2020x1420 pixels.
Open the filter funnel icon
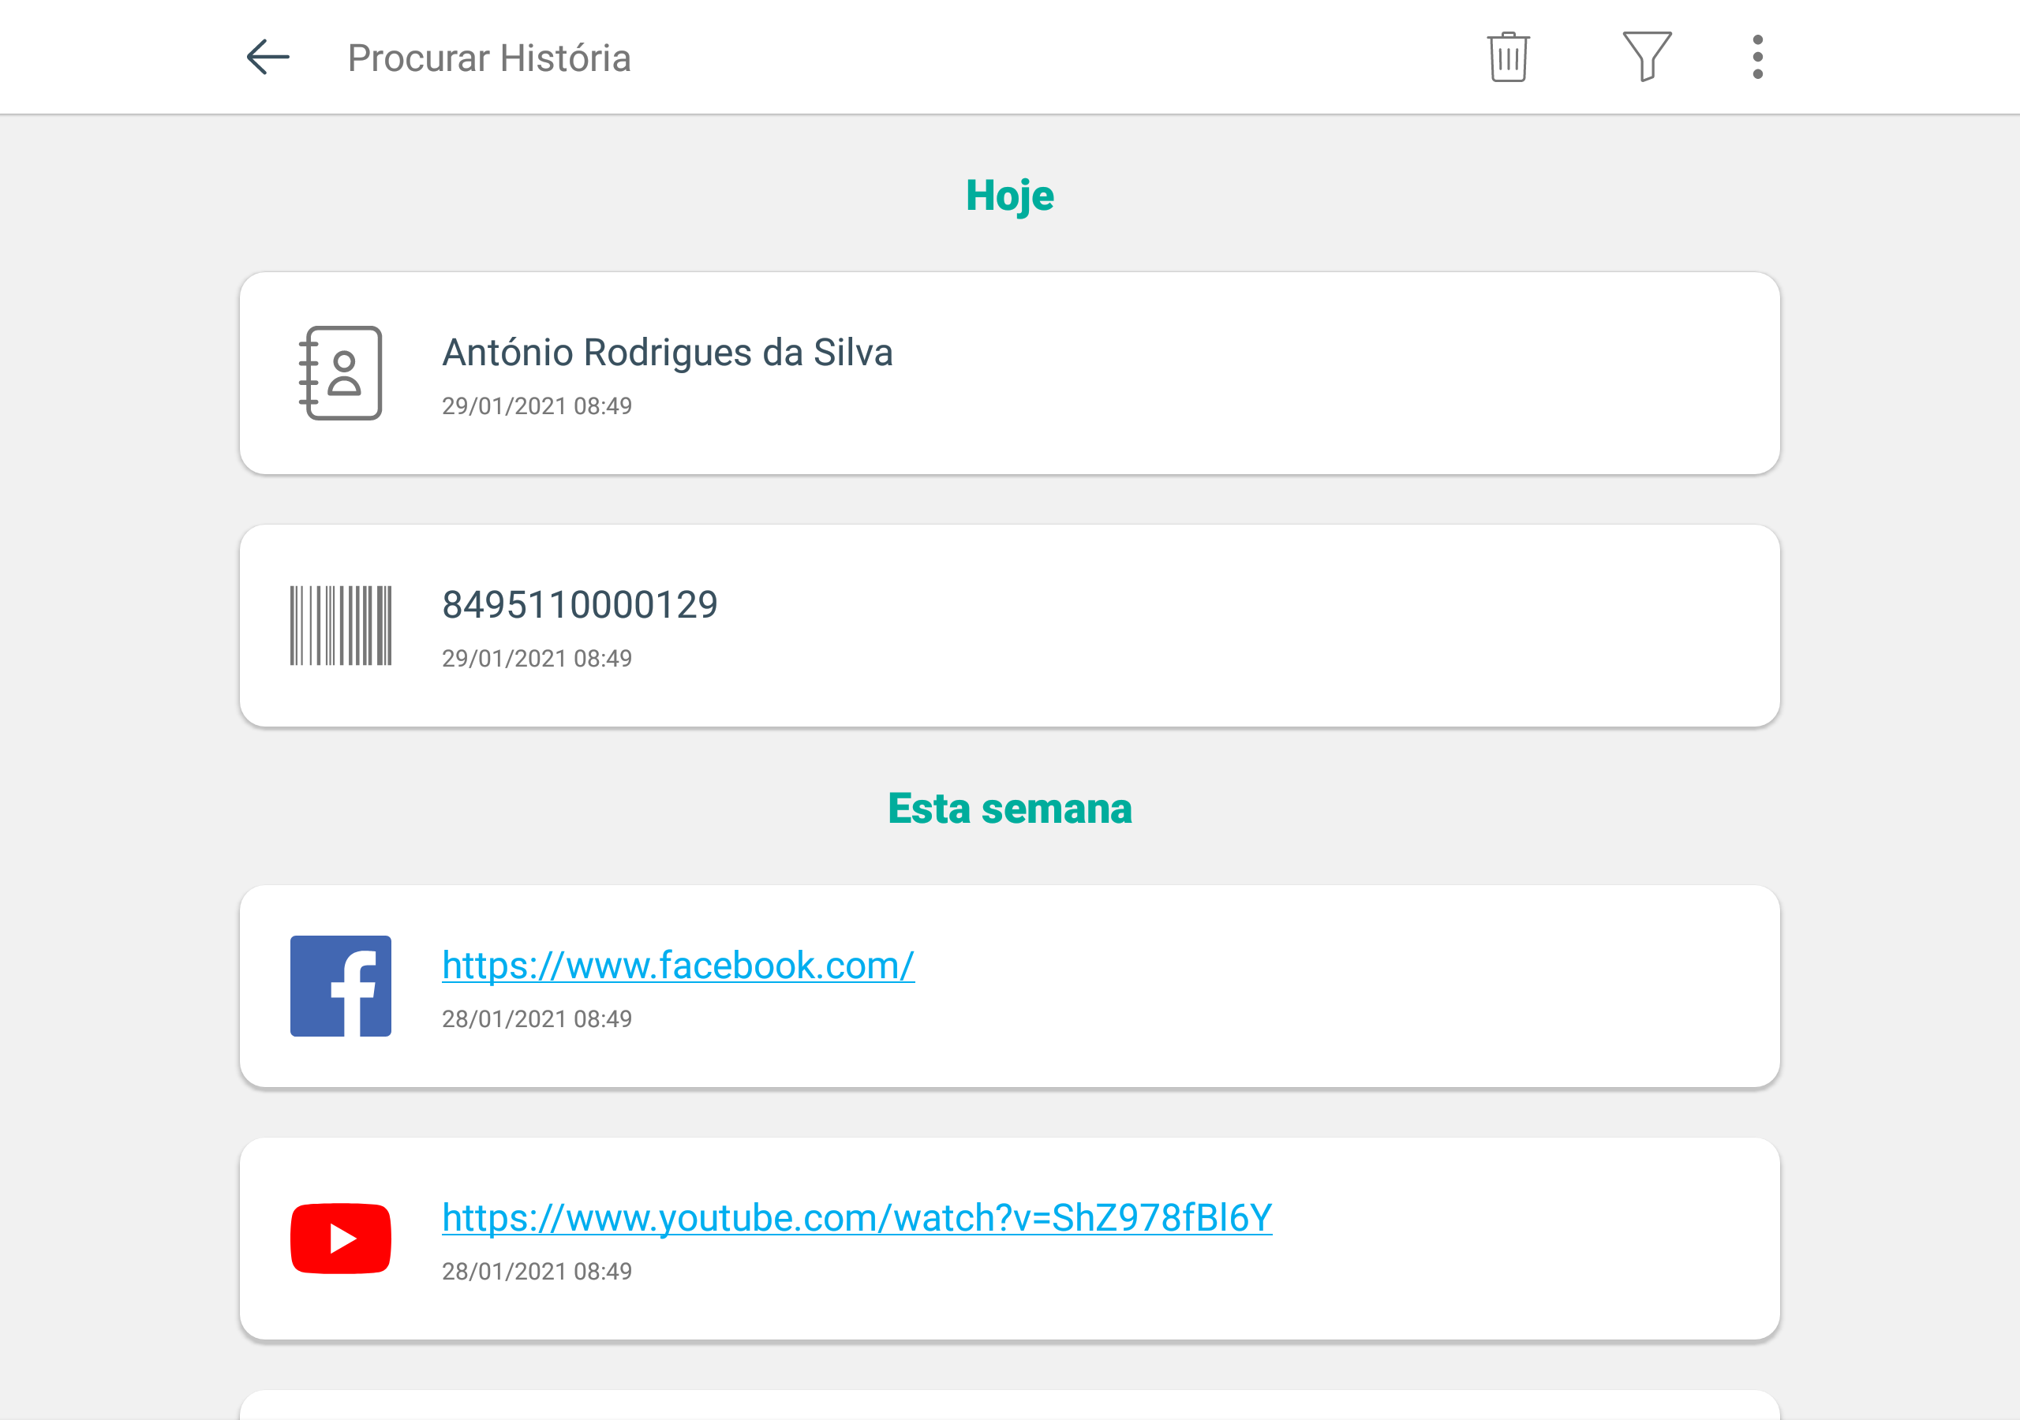coord(1646,56)
